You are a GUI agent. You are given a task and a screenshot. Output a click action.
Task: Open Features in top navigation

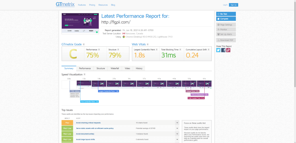click(82, 5)
